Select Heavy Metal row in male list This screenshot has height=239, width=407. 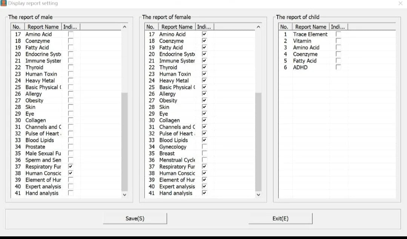(x=40, y=80)
